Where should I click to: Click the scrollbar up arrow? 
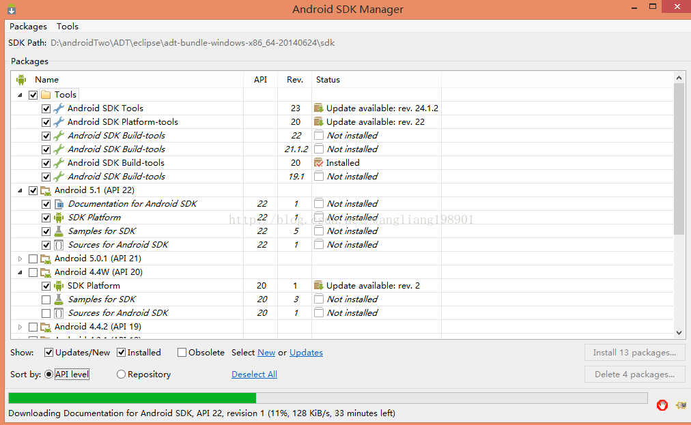pos(679,78)
